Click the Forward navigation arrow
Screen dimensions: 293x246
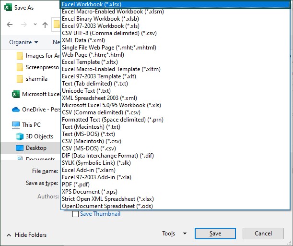(23, 25)
